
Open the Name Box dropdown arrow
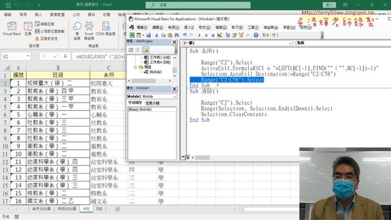(x=27, y=56)
